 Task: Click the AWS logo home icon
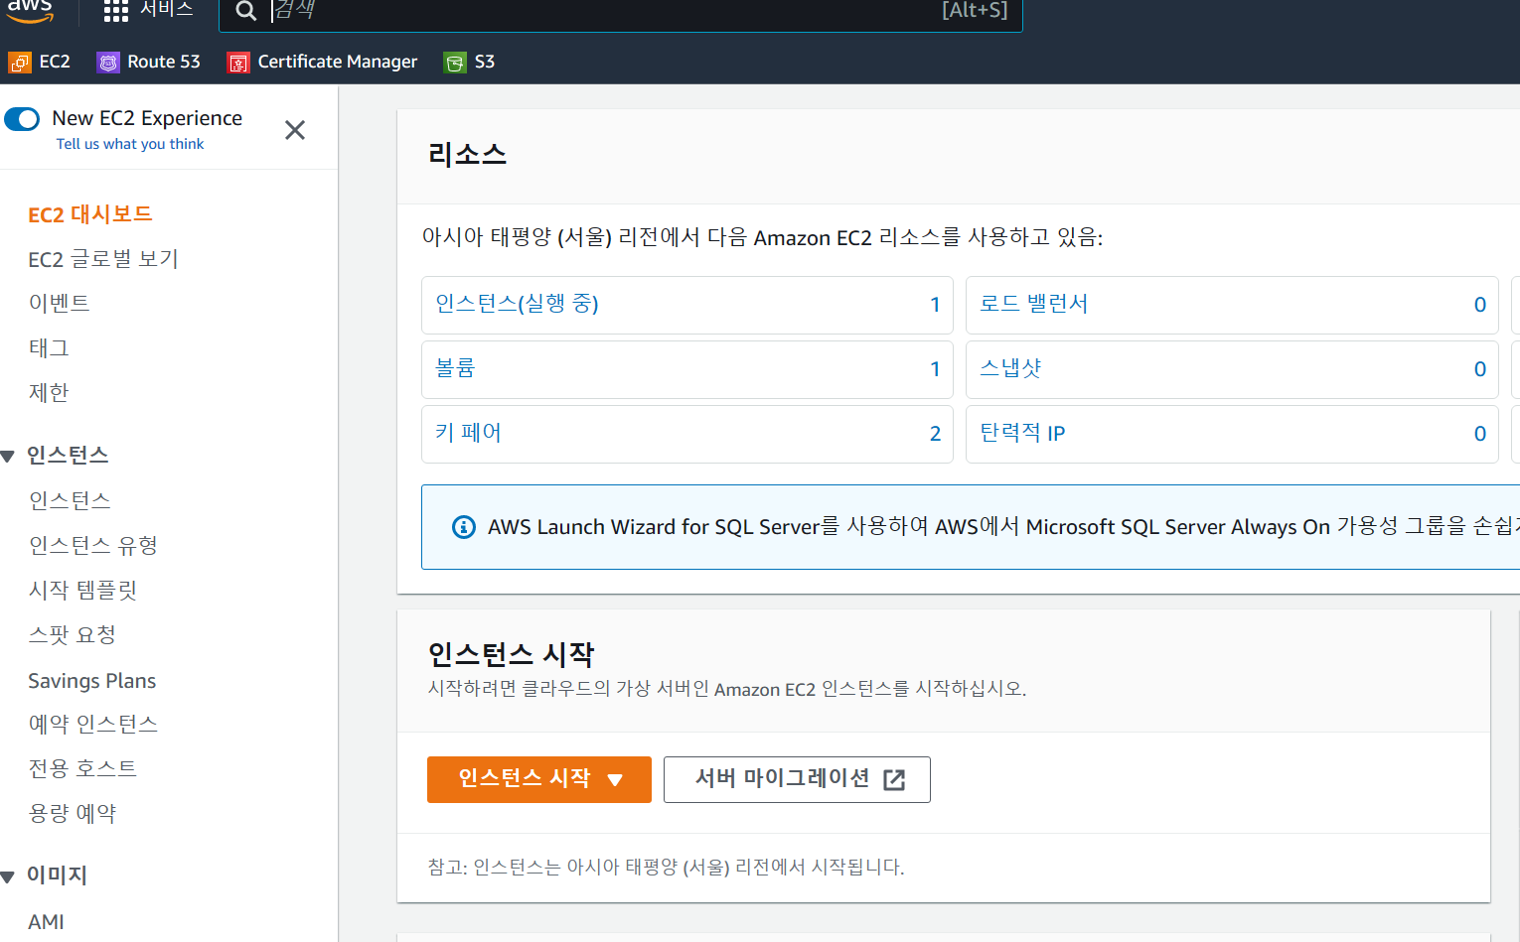click(30, 11)
